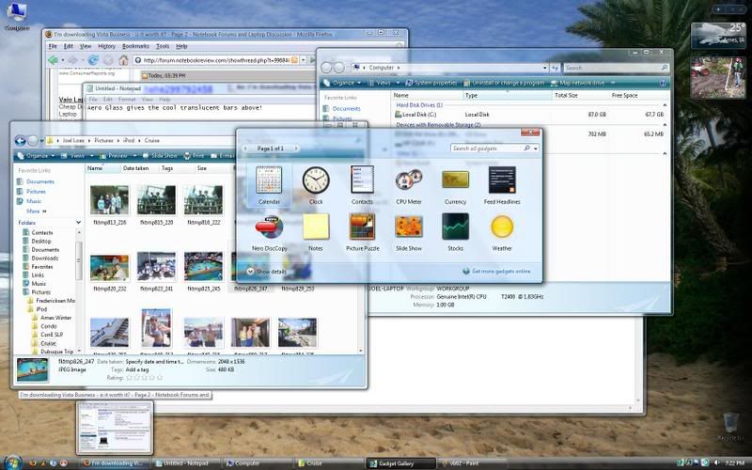Select the Currency gadget
This screenshot has width=752, height=470.
point(455,185)
